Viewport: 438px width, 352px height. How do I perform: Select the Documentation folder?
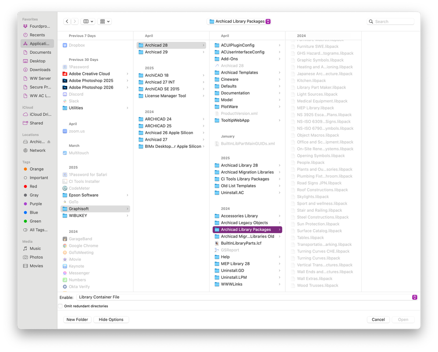click(x=247, y=93)
